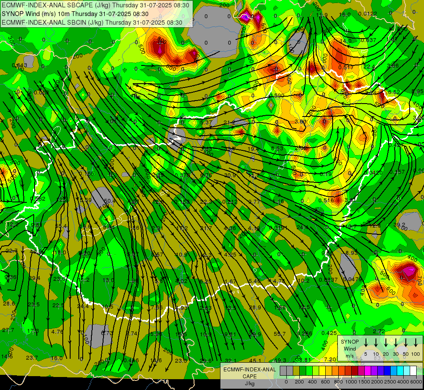Click the map value '4.76'
Viewport: 424px width, 390px height.
click(x=57, y=331)
